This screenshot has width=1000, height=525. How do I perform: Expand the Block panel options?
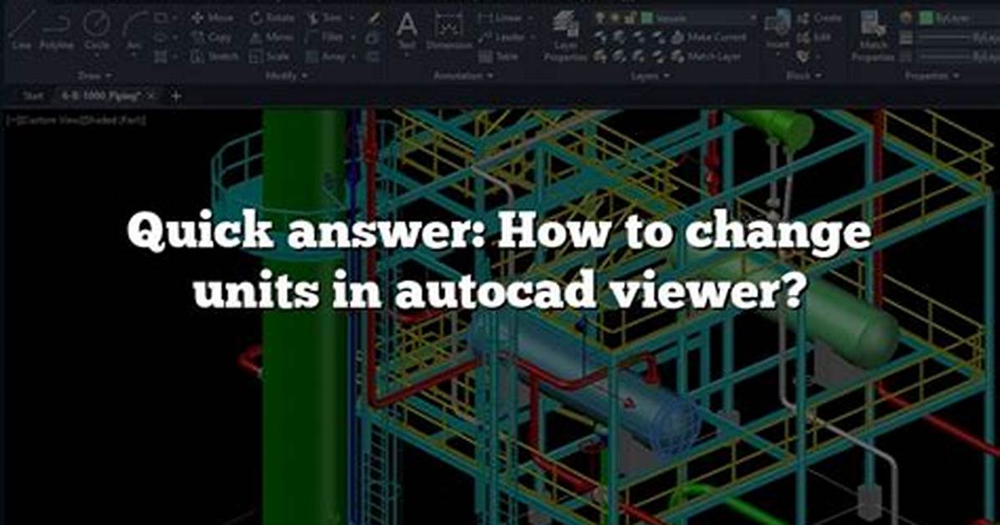click(x=803, y=76)
